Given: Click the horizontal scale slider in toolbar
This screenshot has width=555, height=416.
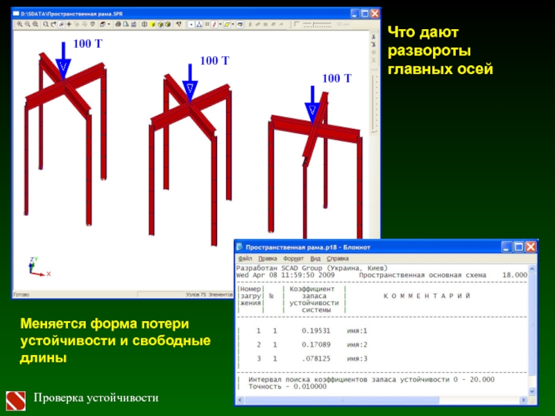Looking at the screenshot, I should pos(317,24).
